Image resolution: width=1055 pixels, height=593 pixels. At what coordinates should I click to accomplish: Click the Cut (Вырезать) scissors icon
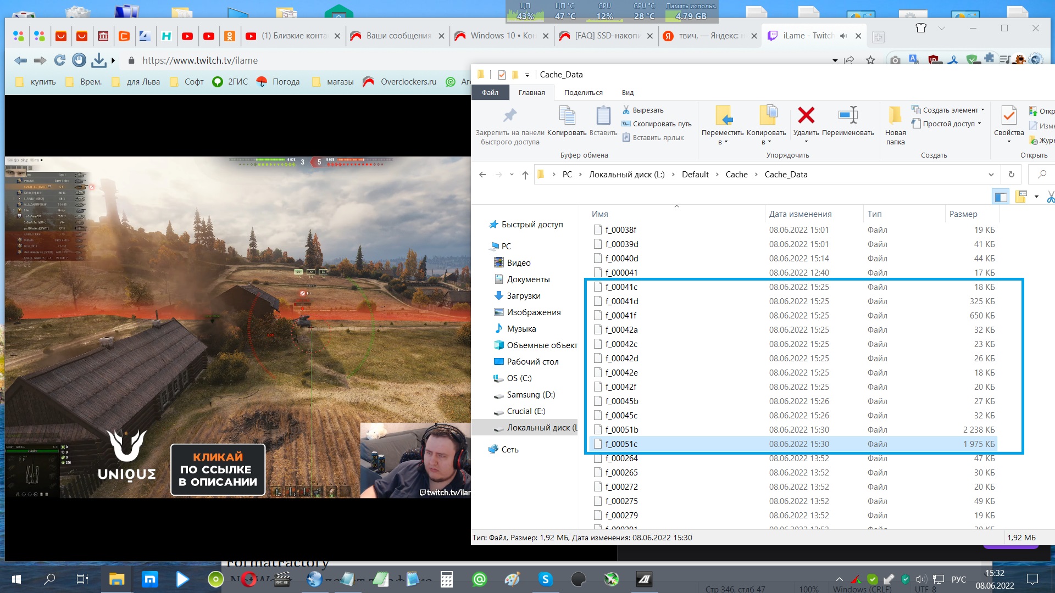click(x=626, y=110)
